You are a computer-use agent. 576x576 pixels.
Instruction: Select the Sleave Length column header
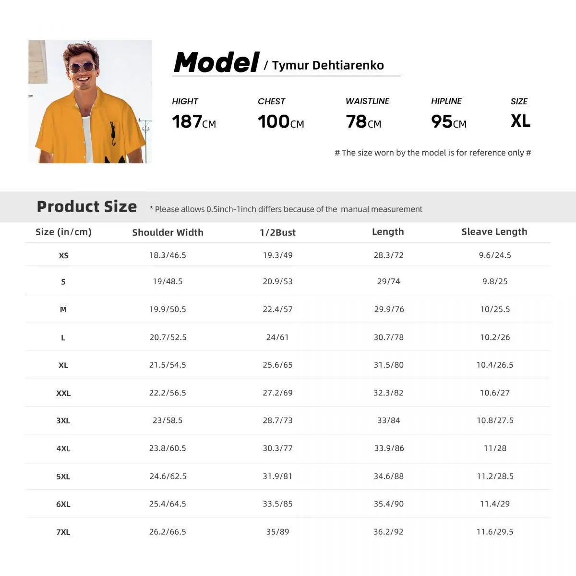[494, 232]
